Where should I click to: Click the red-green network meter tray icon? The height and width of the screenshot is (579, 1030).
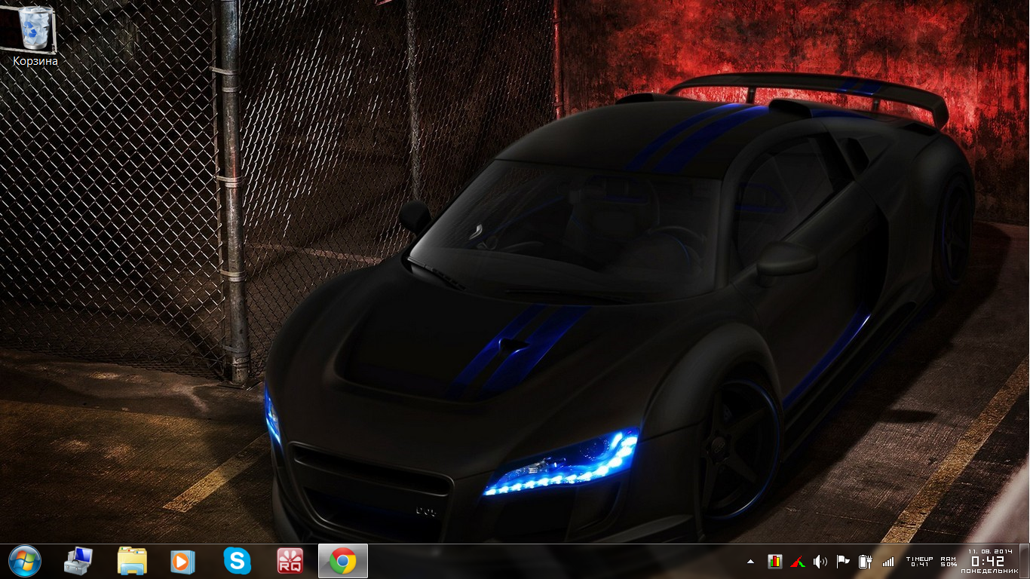798,562
